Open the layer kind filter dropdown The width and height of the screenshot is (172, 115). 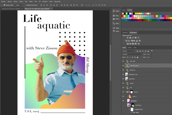tap(128, 51)
